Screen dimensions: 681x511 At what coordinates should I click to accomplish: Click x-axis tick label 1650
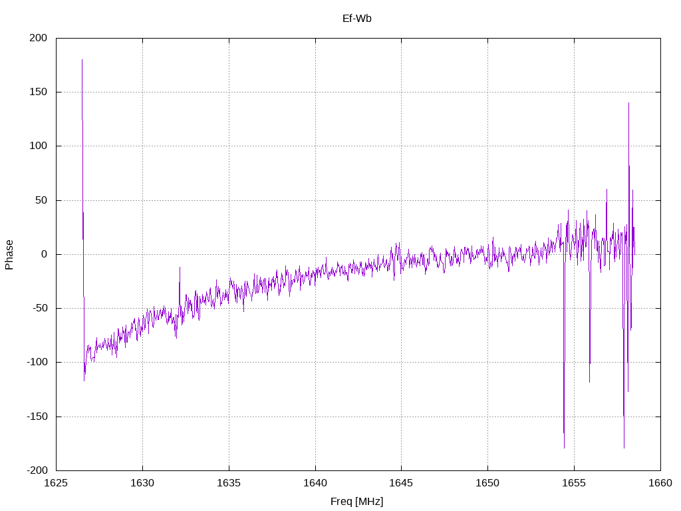pos(487,483)
